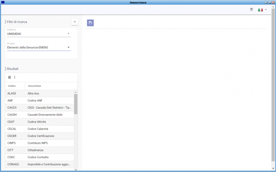Screen dimensions: 276x172
Task: Click the app icon in title bar
Action: pos(3,2)
